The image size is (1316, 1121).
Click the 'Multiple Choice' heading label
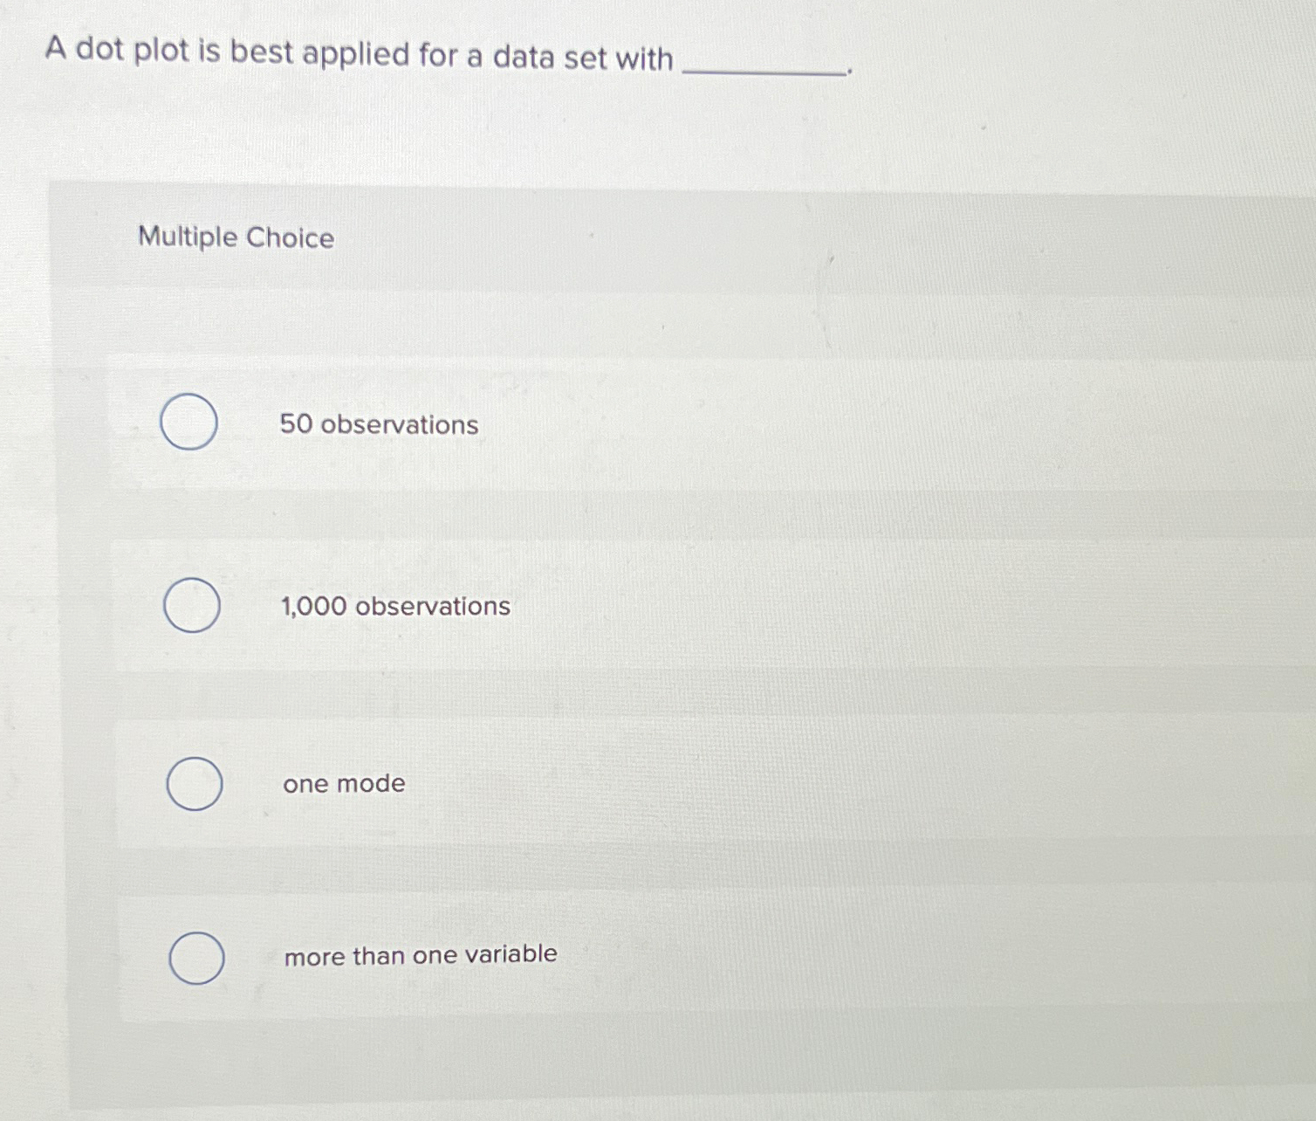click(236, 237)
